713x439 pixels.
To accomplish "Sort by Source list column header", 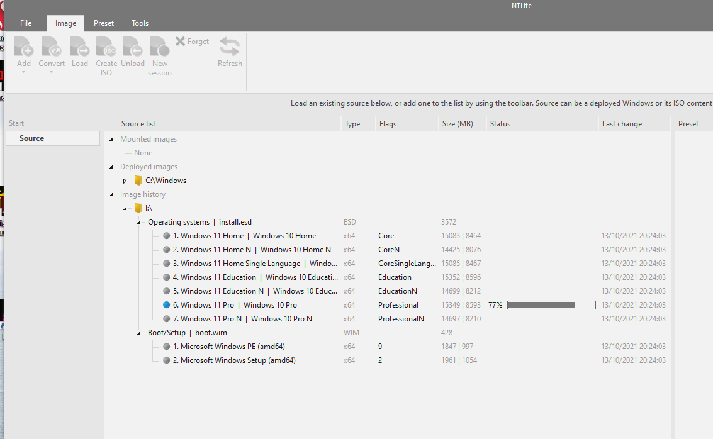I will pos(222,124).
